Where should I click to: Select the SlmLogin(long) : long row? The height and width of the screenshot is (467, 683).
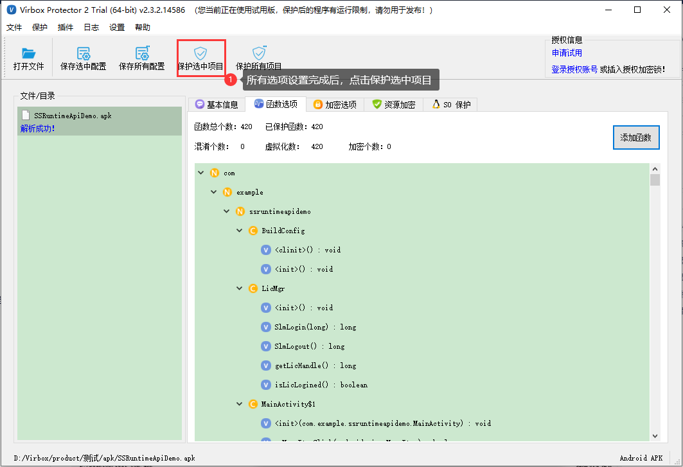coord(315,327)
